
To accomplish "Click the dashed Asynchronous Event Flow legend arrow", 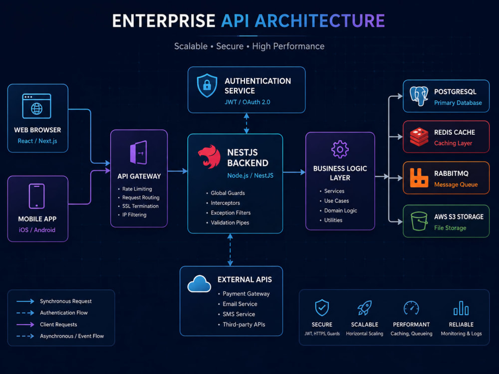I will pyautogui.click(x=25, y=336).
